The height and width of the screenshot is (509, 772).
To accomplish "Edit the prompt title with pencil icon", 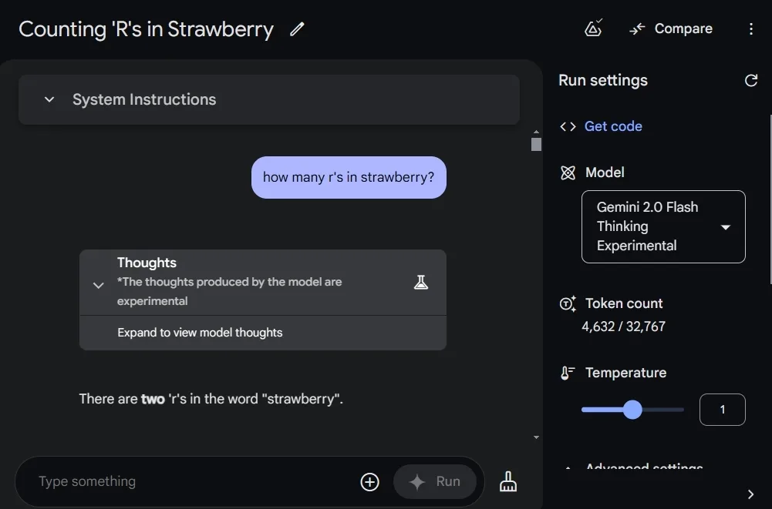I will pos(297,29).
